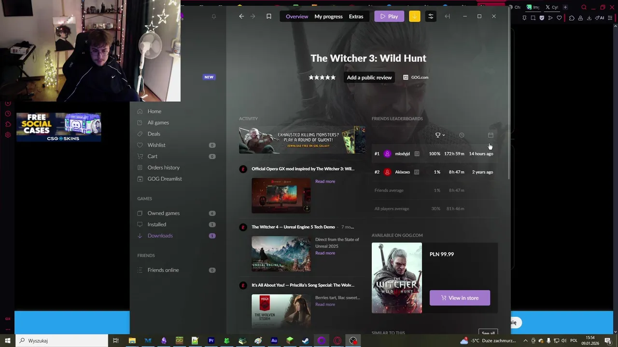Open Downloads in the sidebar
Screen dimensions: 618x347
click(x=160, y=236)
